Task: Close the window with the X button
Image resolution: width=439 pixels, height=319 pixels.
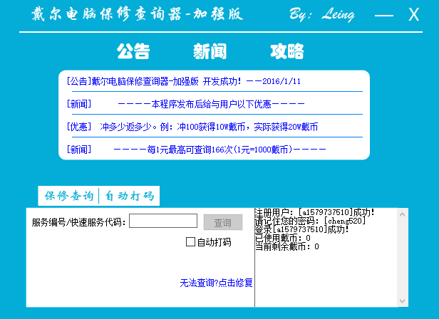Action: (x=413, y=14)
